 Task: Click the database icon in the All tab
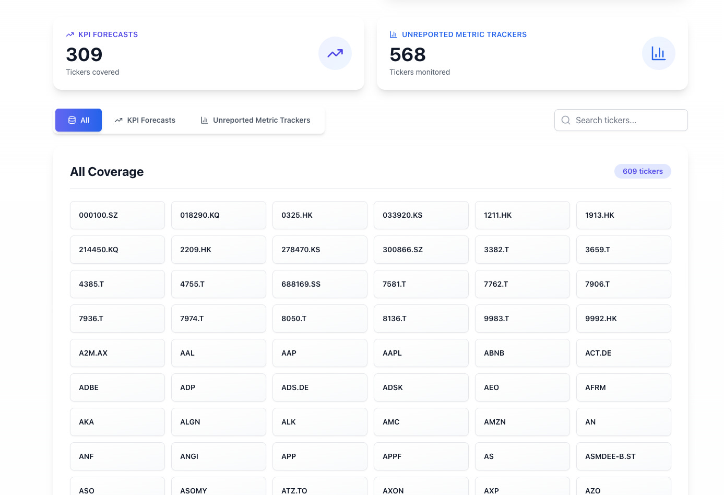(72, 120)
